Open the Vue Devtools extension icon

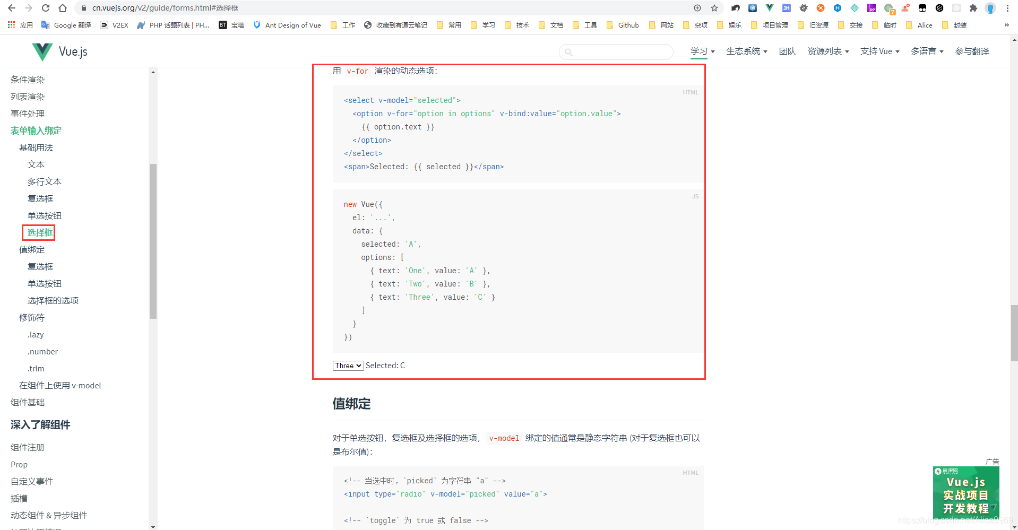click(769, 7)
